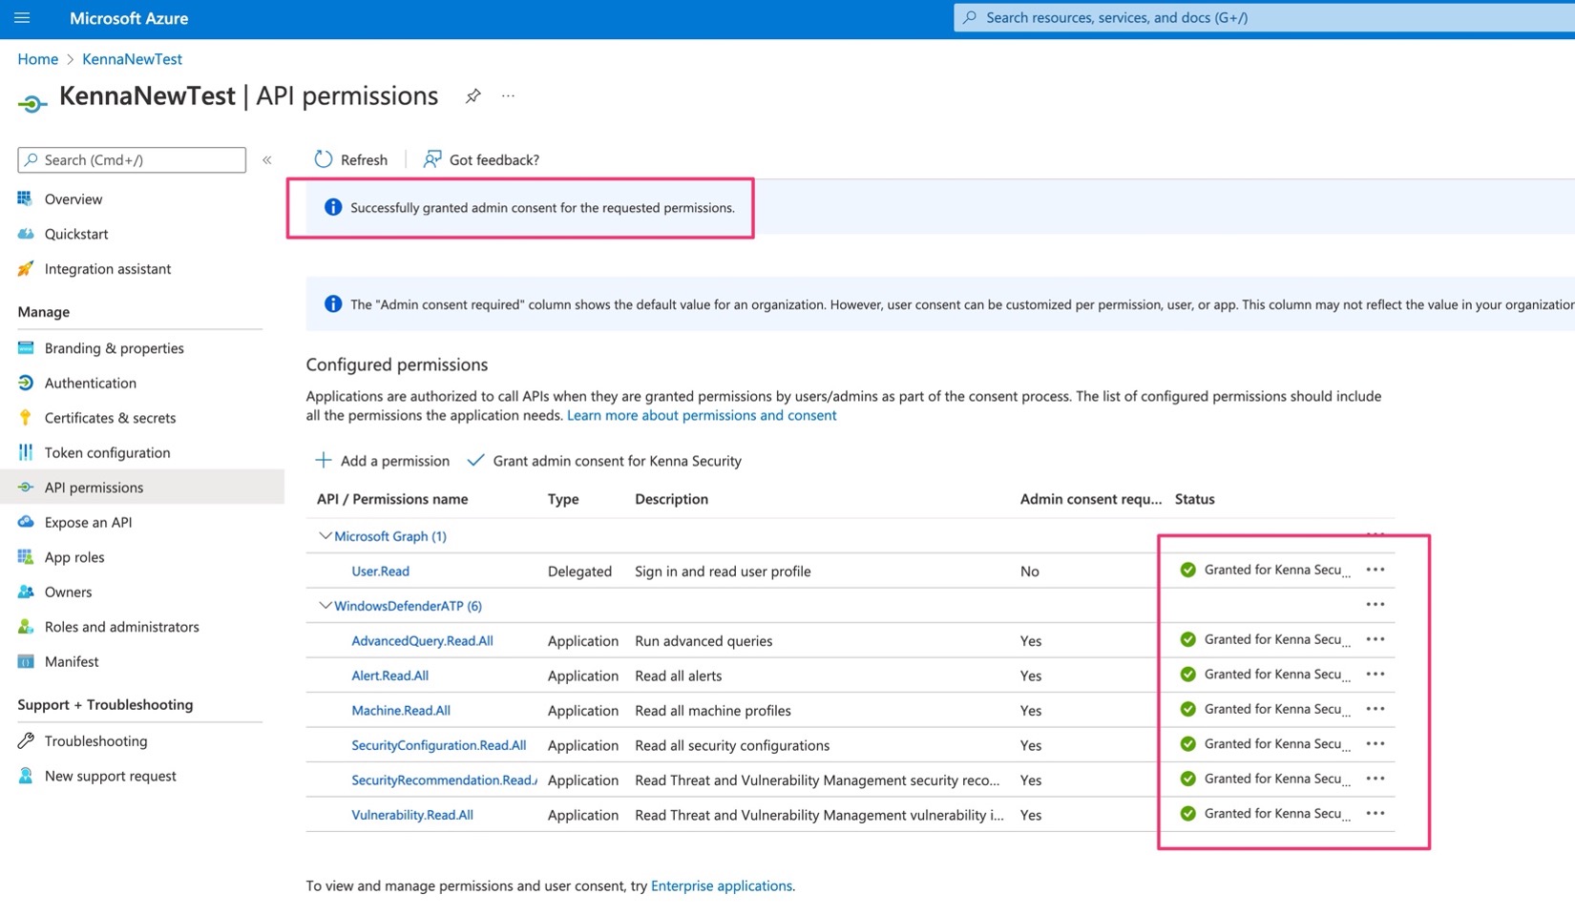The image size is (1575, 915).
Task: Open the Azure portal hamburger menu
Action: [x=22, y=18]
